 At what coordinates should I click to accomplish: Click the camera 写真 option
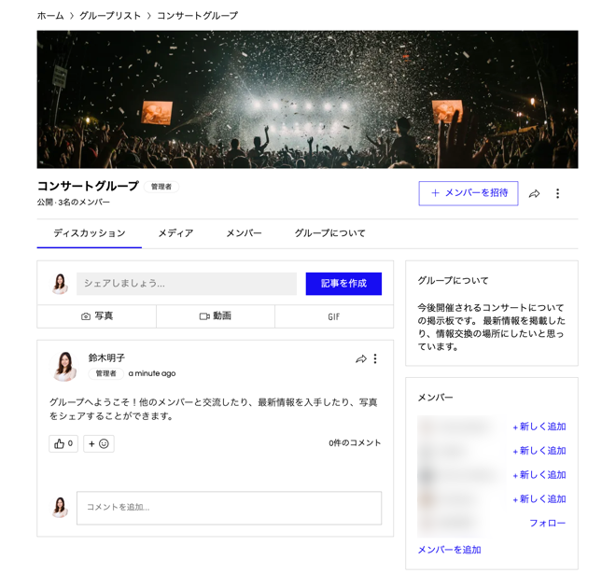coord(97,316)
